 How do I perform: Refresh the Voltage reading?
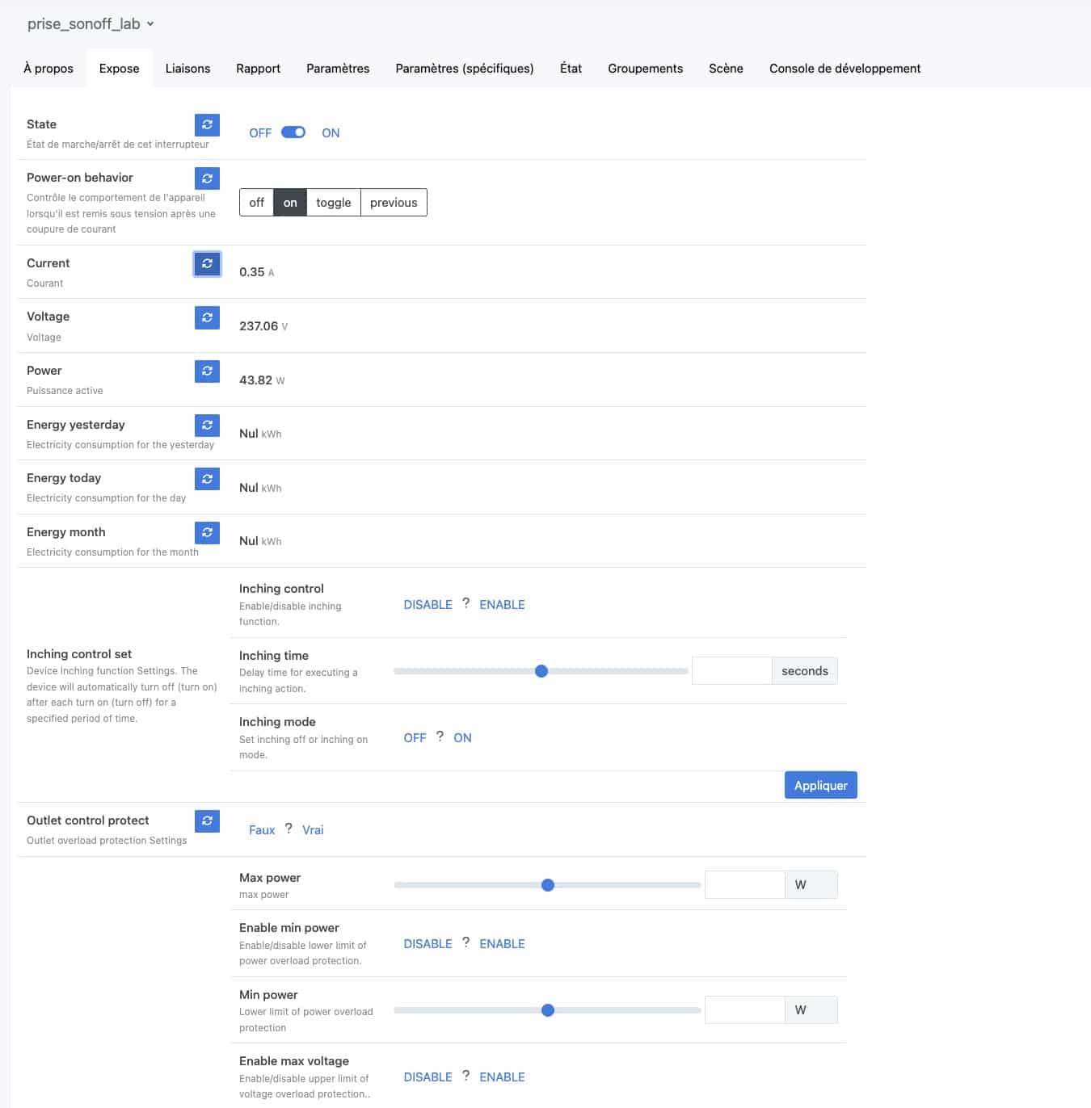[x=207, y=317]
